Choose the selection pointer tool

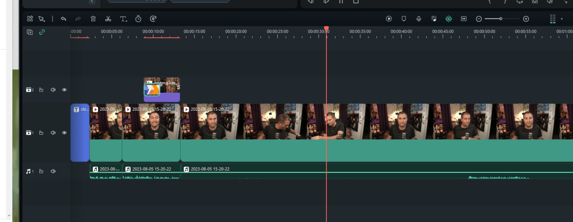tap(41, 18)
